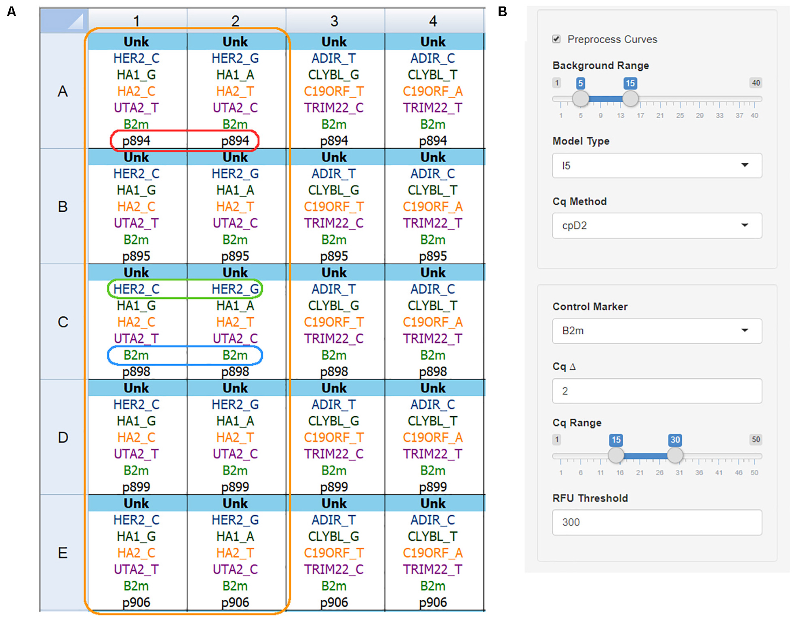Select row header C of the plate
This screenshot has height=620, width=796.
click(63, 322)
